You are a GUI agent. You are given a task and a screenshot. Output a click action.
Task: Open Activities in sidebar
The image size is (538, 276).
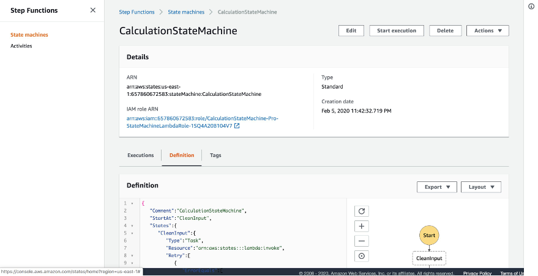[21, 46]
